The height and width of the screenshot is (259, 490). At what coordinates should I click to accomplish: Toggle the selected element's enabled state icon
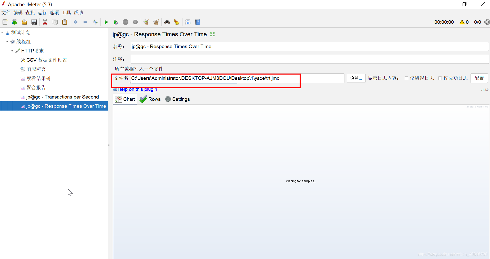95,22
